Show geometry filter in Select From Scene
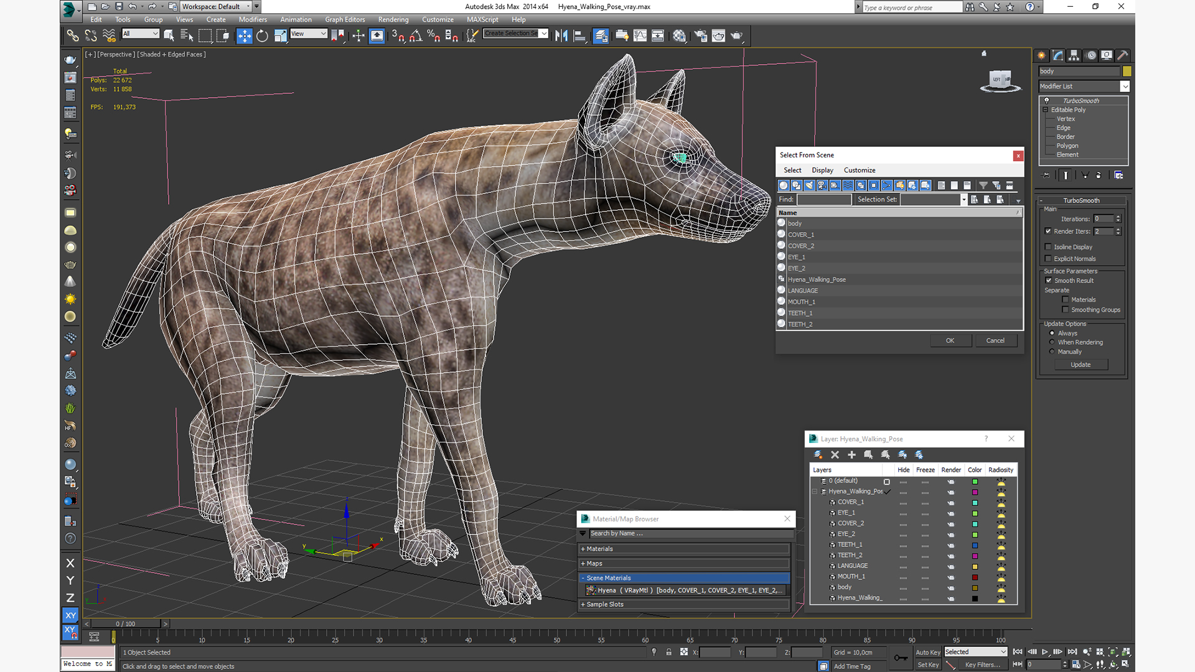This screenshot has width=1195, height=672. pos(784,185)
